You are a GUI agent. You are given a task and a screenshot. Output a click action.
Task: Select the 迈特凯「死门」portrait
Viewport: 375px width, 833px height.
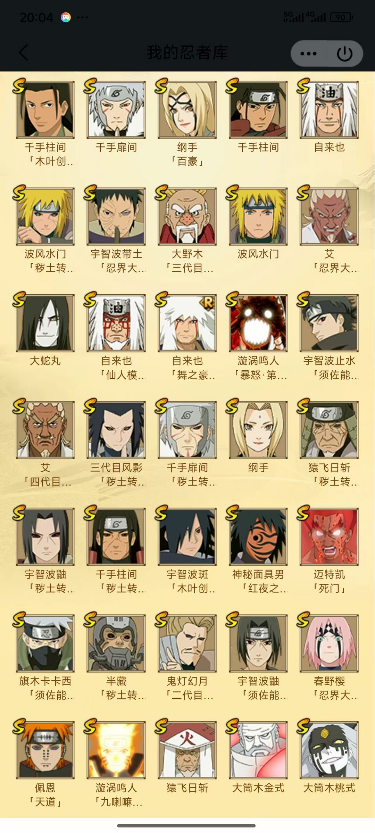coord(329,536)
